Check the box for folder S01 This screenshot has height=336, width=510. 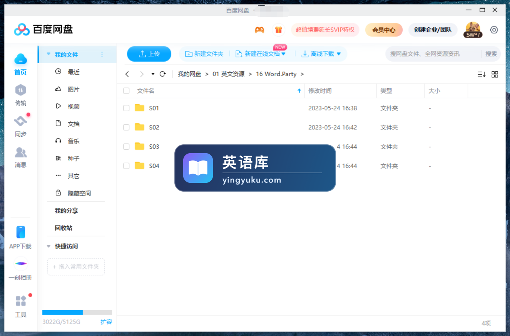point(126,108)
